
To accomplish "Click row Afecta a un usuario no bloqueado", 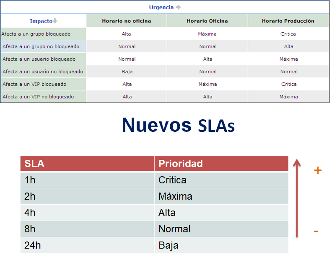I will pyautogui.click(x=43, y=72).
